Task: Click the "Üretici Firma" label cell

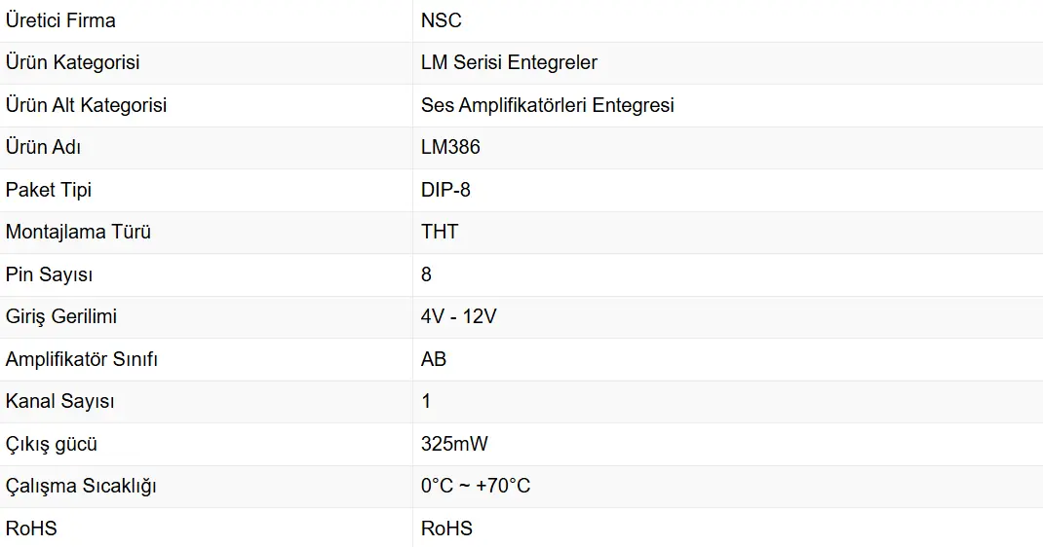Action: pyautogui.click(x=60, y=20)
